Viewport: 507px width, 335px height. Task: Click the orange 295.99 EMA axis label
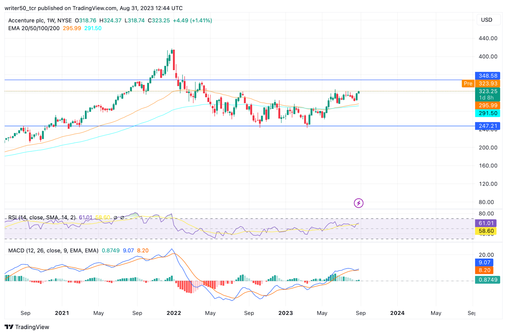click(x=487, y=105)
